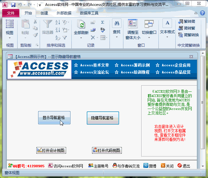Click the 查找 binoculars icon
This screenshot has width=208, height=178.
[117, 23]
